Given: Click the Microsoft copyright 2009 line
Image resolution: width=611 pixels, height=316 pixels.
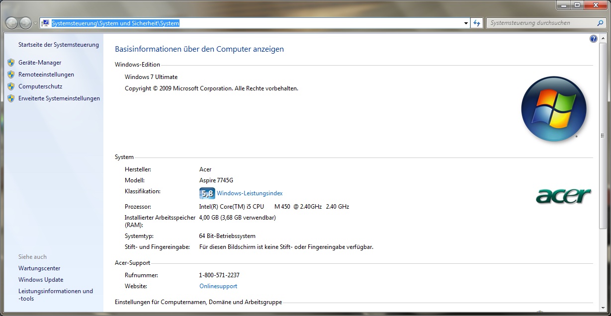Looking at the screenshot, I should pyautogui.click(x=211, y=88).
